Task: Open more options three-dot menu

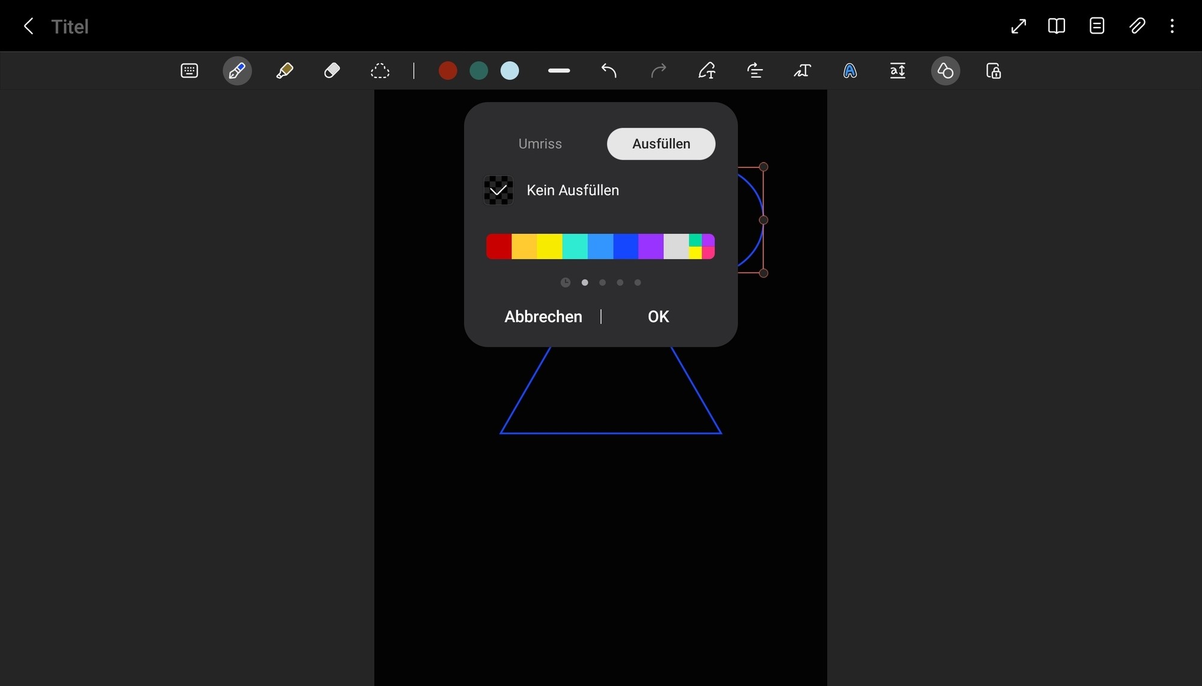Action: (1172, 26)
